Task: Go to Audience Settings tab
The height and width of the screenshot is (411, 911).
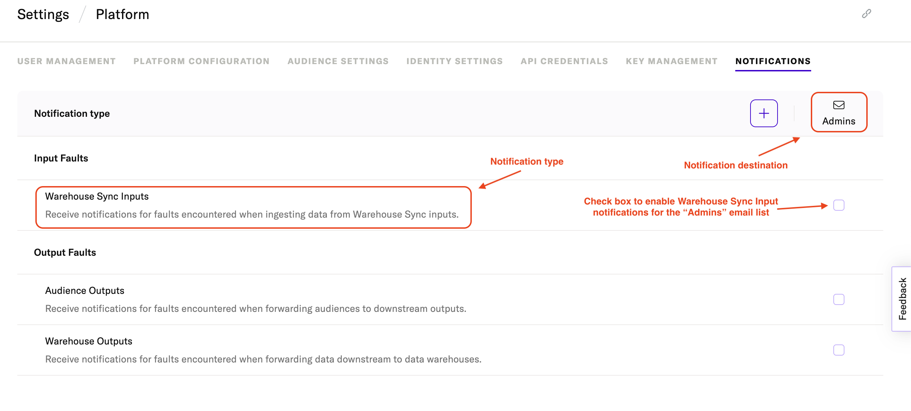Action: tap(338, 61)
